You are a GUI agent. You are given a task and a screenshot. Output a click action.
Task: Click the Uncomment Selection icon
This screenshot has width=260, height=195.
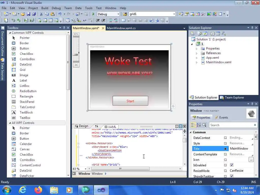pyautogui.click(x=116, y=20)
